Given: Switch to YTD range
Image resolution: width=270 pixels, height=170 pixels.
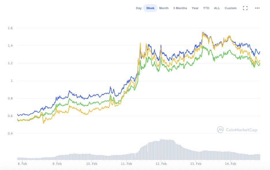Looking at the screenshot, I should [x=206, y=8].
